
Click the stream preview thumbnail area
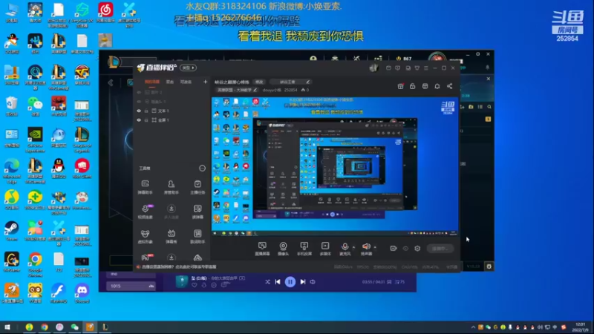pyautogui.click(x=335, y=166)
